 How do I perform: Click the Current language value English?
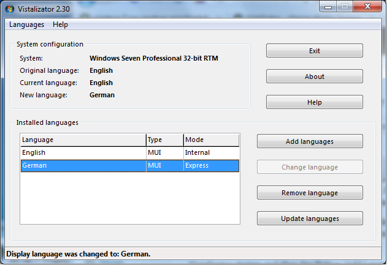(101, 83)
